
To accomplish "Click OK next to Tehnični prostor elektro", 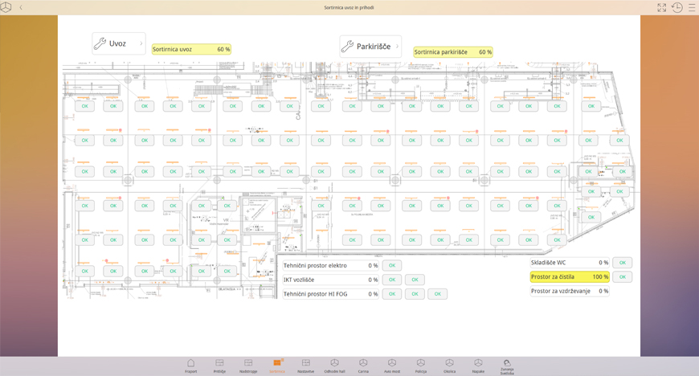I will point(391,265).
